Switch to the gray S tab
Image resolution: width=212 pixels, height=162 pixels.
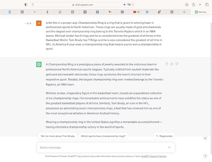pyautogui.click(x=172, y=12)
